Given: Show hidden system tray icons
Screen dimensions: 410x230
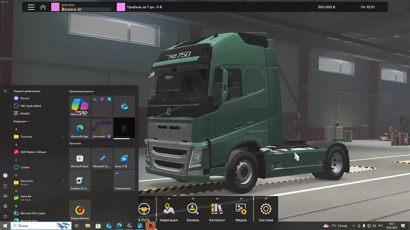Looking at the screenshot, I should [354, 226].
